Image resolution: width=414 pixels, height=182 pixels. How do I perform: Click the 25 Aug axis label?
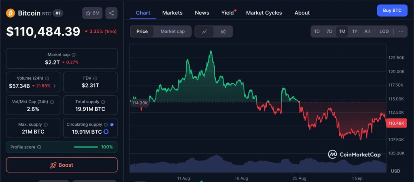(300, 178)
